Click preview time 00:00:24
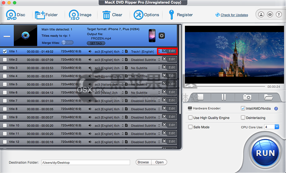 point(273,87)
